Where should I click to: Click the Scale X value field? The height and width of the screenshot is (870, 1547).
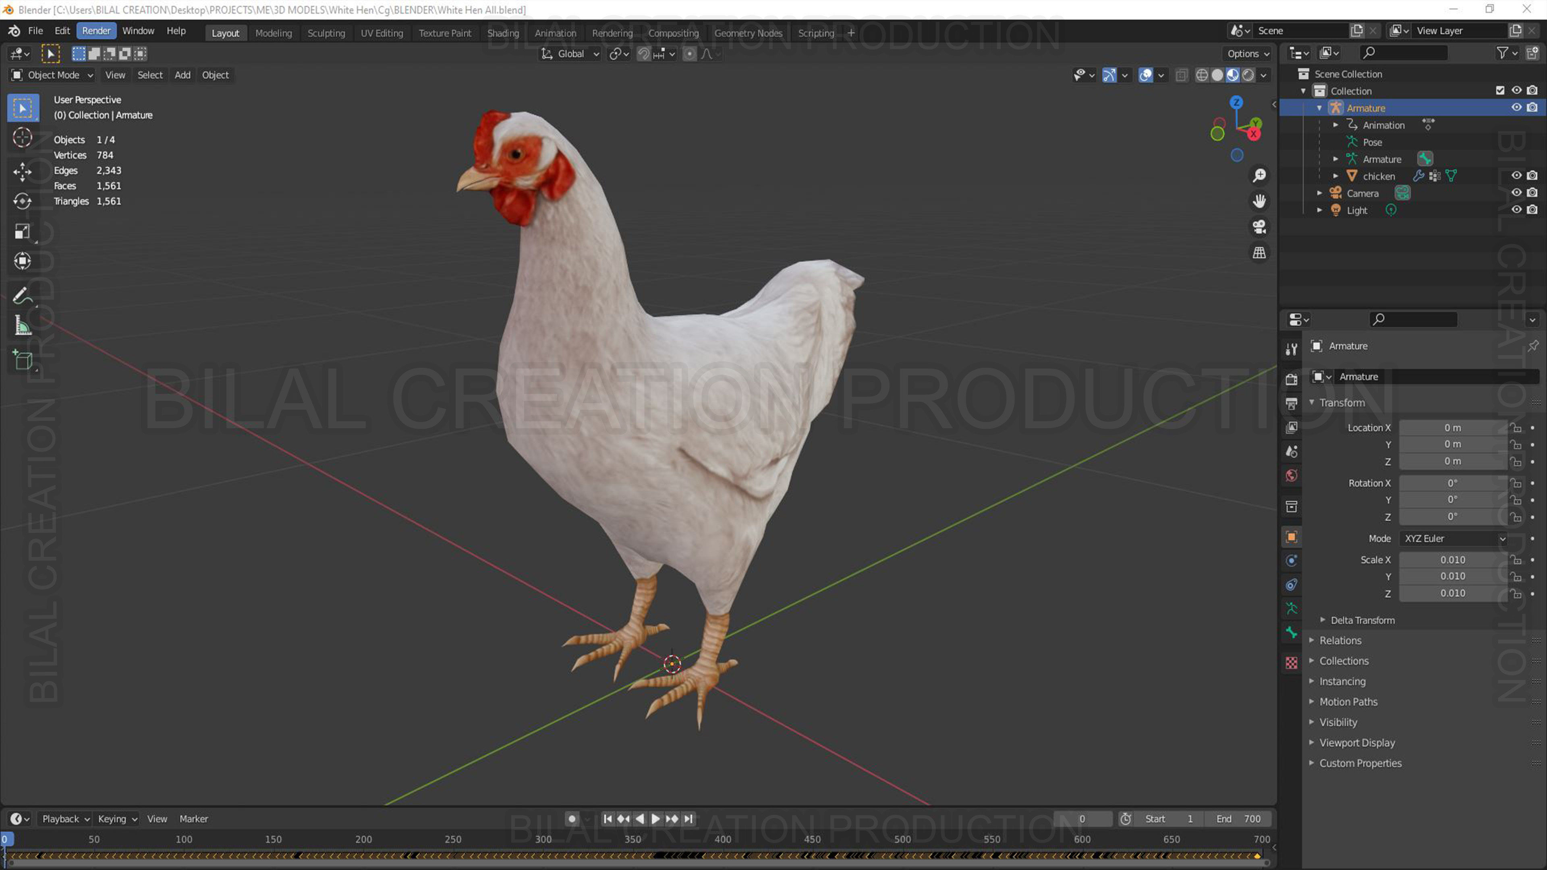point(1453,559)
